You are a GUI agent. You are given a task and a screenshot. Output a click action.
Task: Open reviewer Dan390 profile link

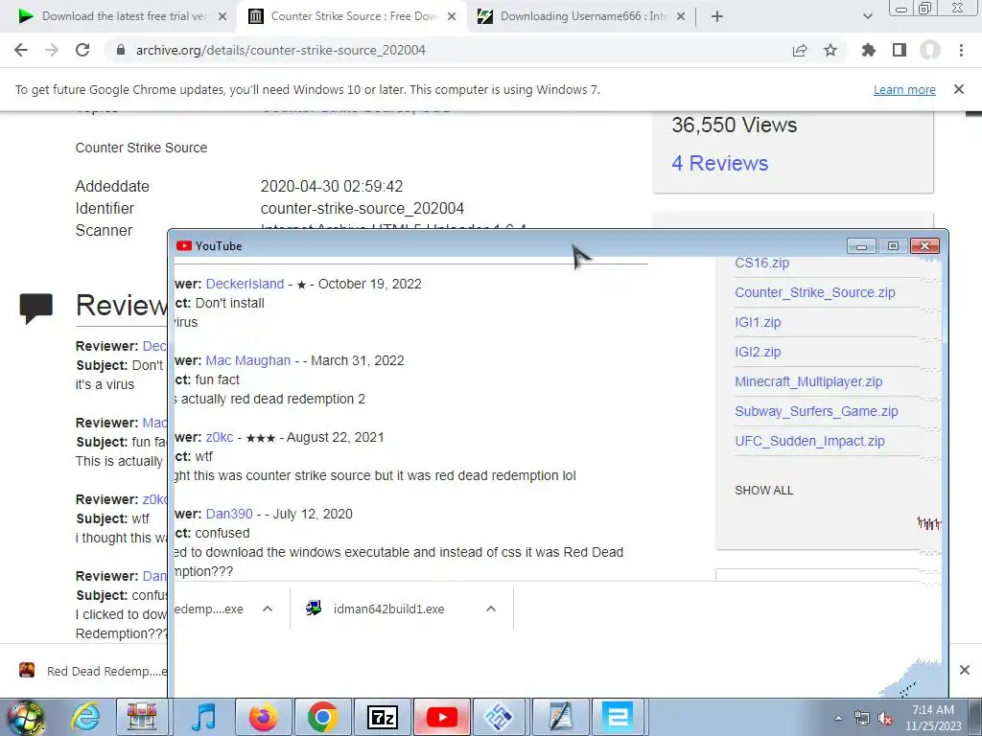pos(229,514)
